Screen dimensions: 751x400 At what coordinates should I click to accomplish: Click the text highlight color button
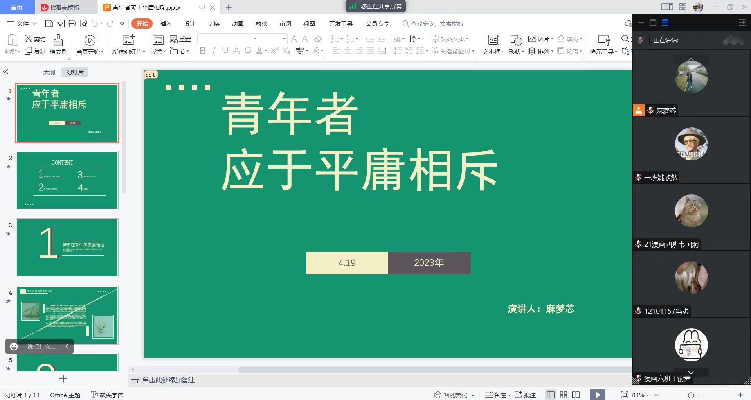click(315, 50)
